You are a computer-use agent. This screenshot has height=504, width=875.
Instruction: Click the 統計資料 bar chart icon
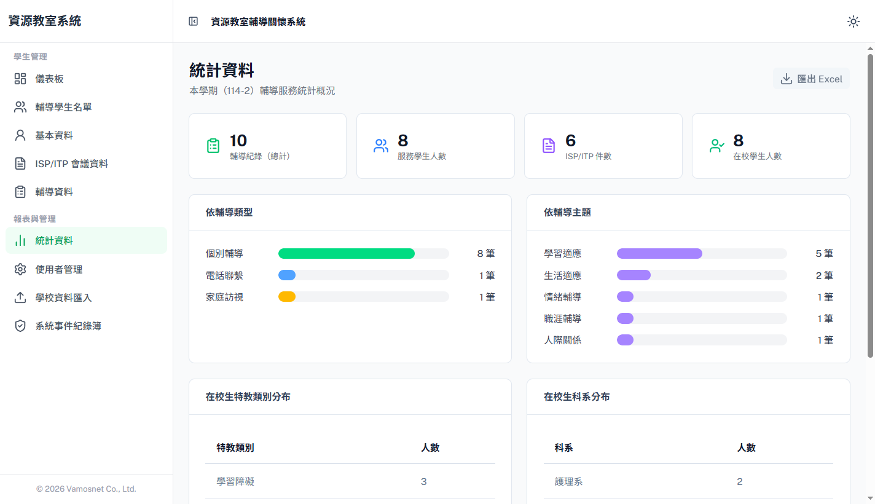(x=20, y=240)
